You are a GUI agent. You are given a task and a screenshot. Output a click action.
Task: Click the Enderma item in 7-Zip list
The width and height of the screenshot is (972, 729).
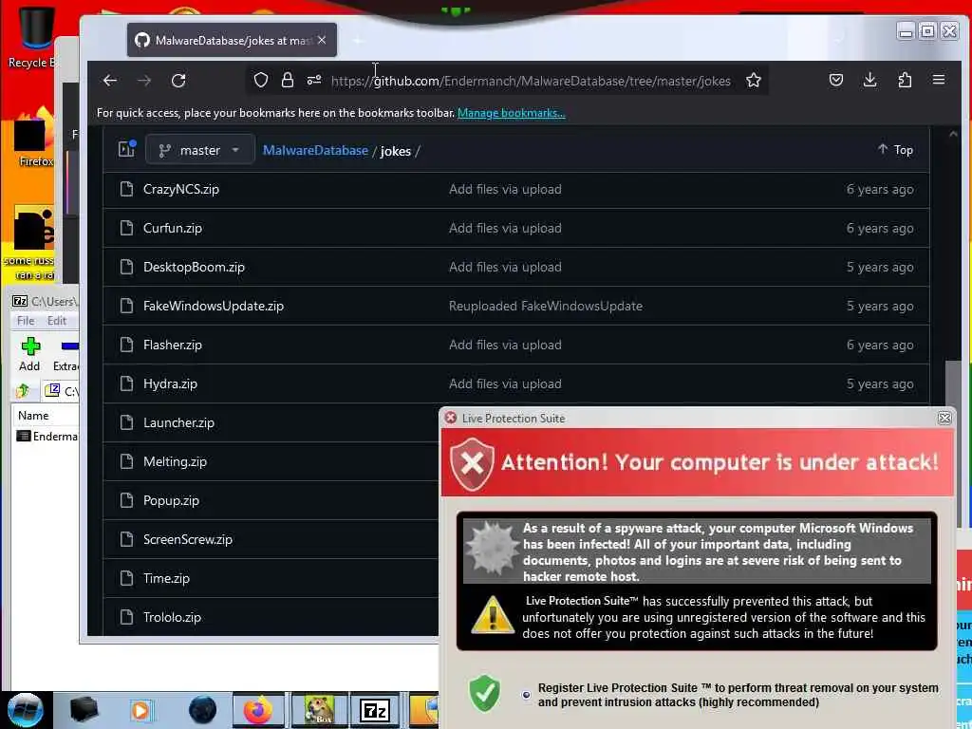point(47,437)
